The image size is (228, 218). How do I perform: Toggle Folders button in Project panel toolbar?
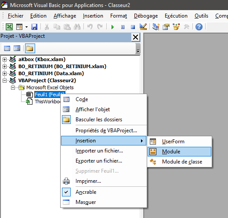coord(30,48)
